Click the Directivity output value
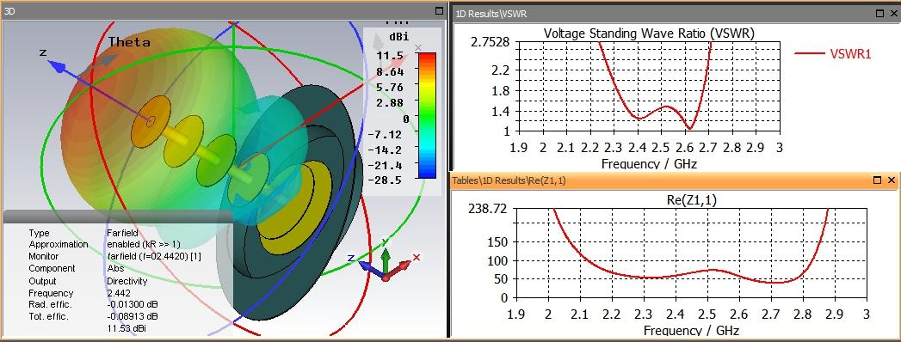This screenshot has height=342, width=901. click(x=127, y=281)
